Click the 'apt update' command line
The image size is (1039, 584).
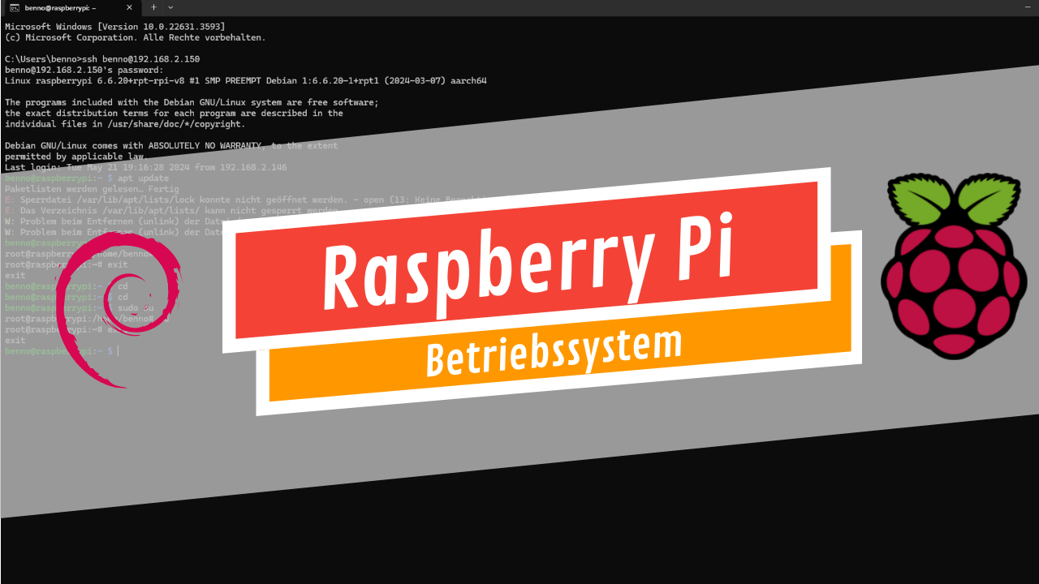coord(87,178)
